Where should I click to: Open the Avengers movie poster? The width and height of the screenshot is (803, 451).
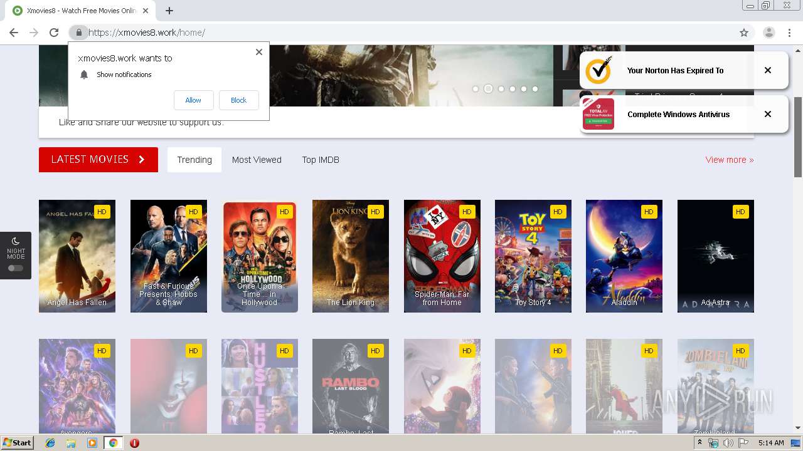tap(77, 386)
